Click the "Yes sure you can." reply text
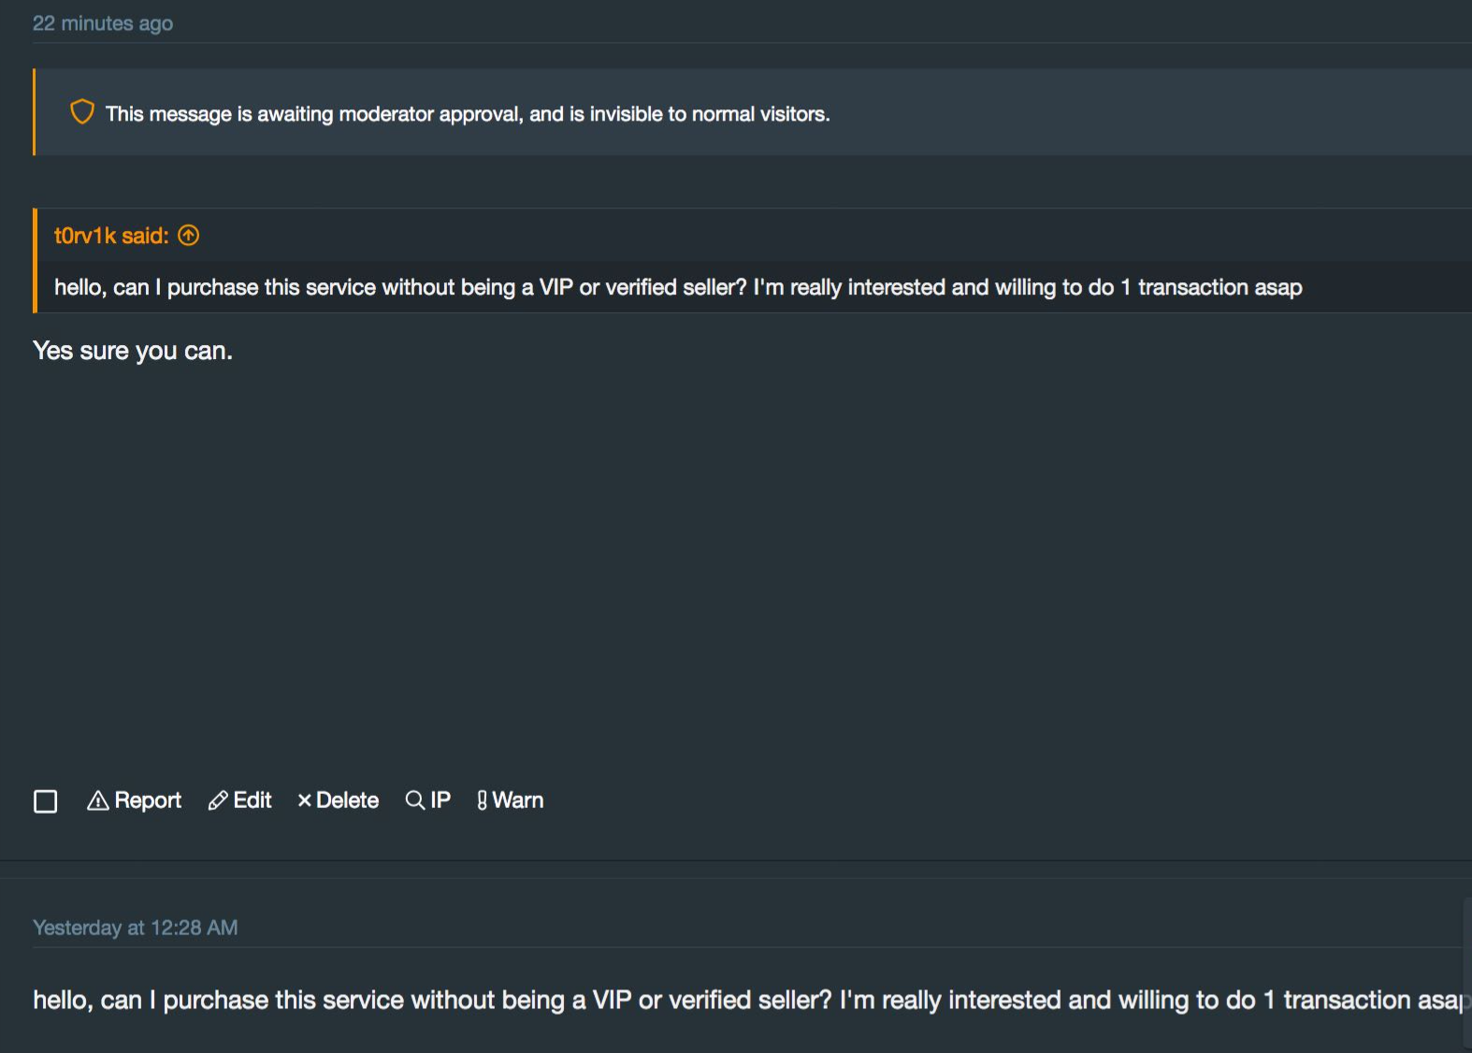Screen dimensions: 1472x1053 pos(133,351)
